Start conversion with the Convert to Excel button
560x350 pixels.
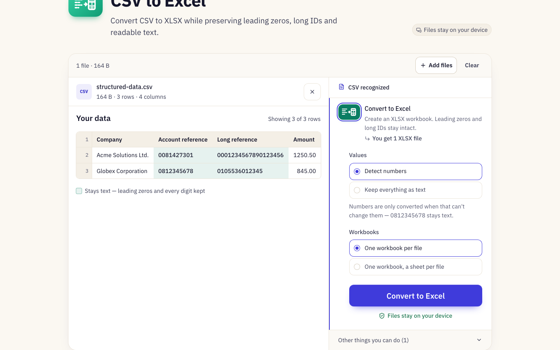(415, 296)
